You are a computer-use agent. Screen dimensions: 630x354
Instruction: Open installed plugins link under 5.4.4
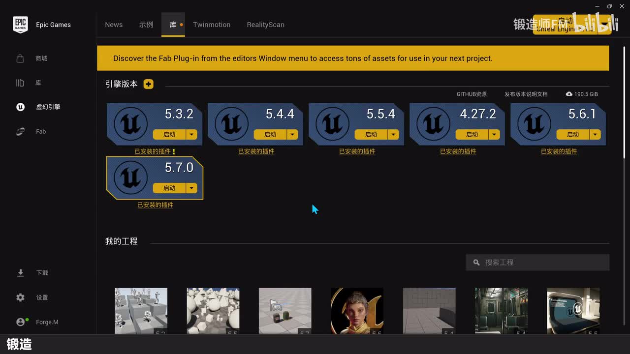256,151
